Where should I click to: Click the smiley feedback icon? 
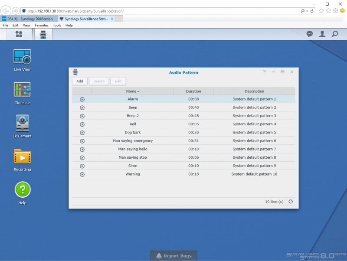click(342, 10)
